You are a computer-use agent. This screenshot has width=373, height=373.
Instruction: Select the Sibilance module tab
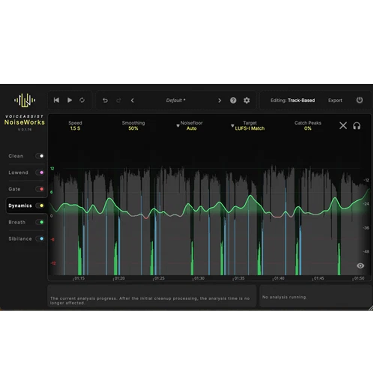point(20,239)
